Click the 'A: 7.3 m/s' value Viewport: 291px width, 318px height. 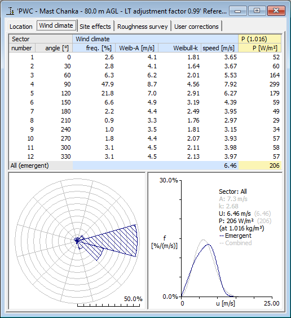coord(233,199)
